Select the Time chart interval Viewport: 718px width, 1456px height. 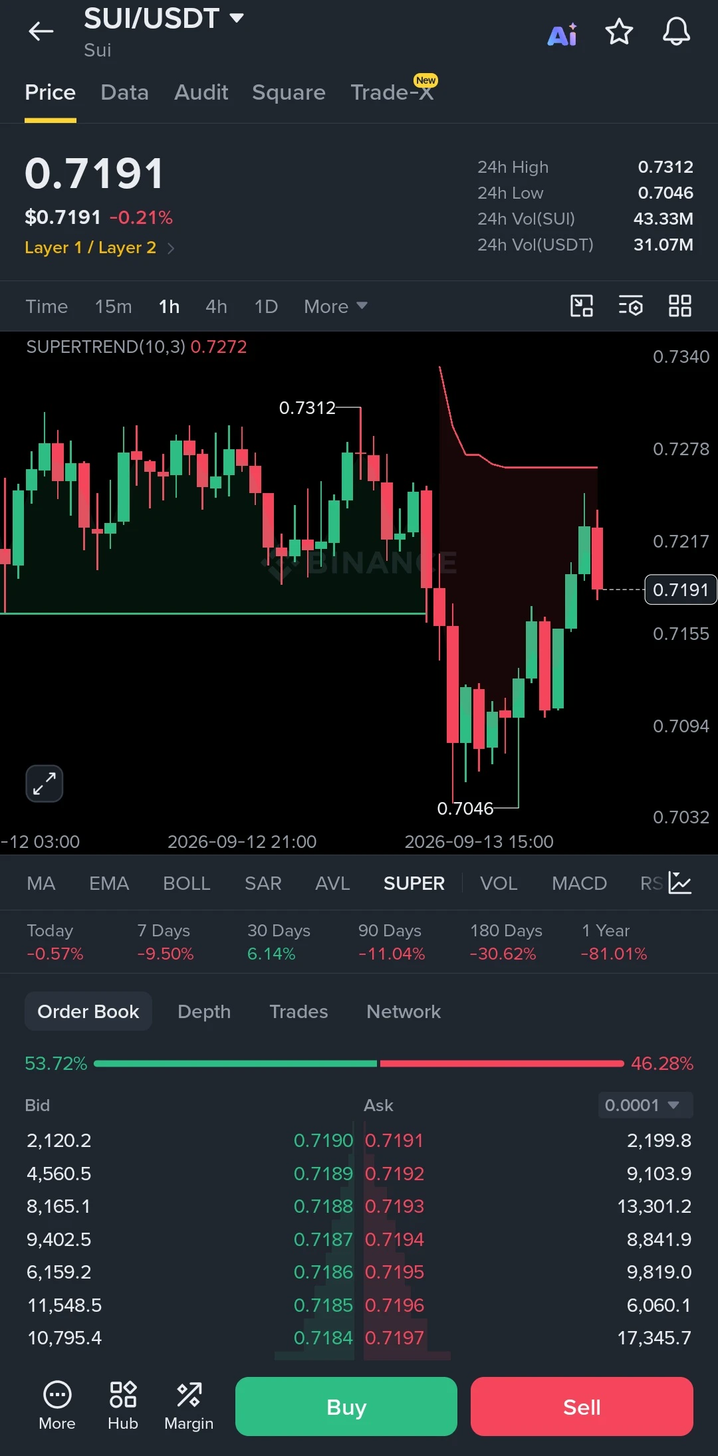[47, 306]
